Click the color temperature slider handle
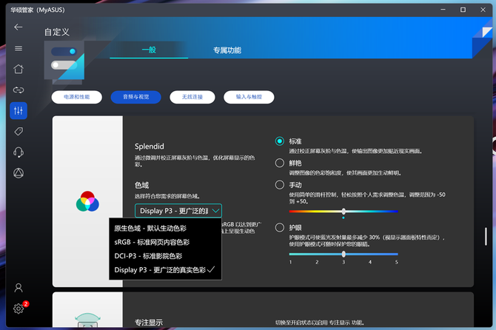Image resolution: width=496 pixels, height=330 pixels. pyautogui.click(x=343, y=212)
